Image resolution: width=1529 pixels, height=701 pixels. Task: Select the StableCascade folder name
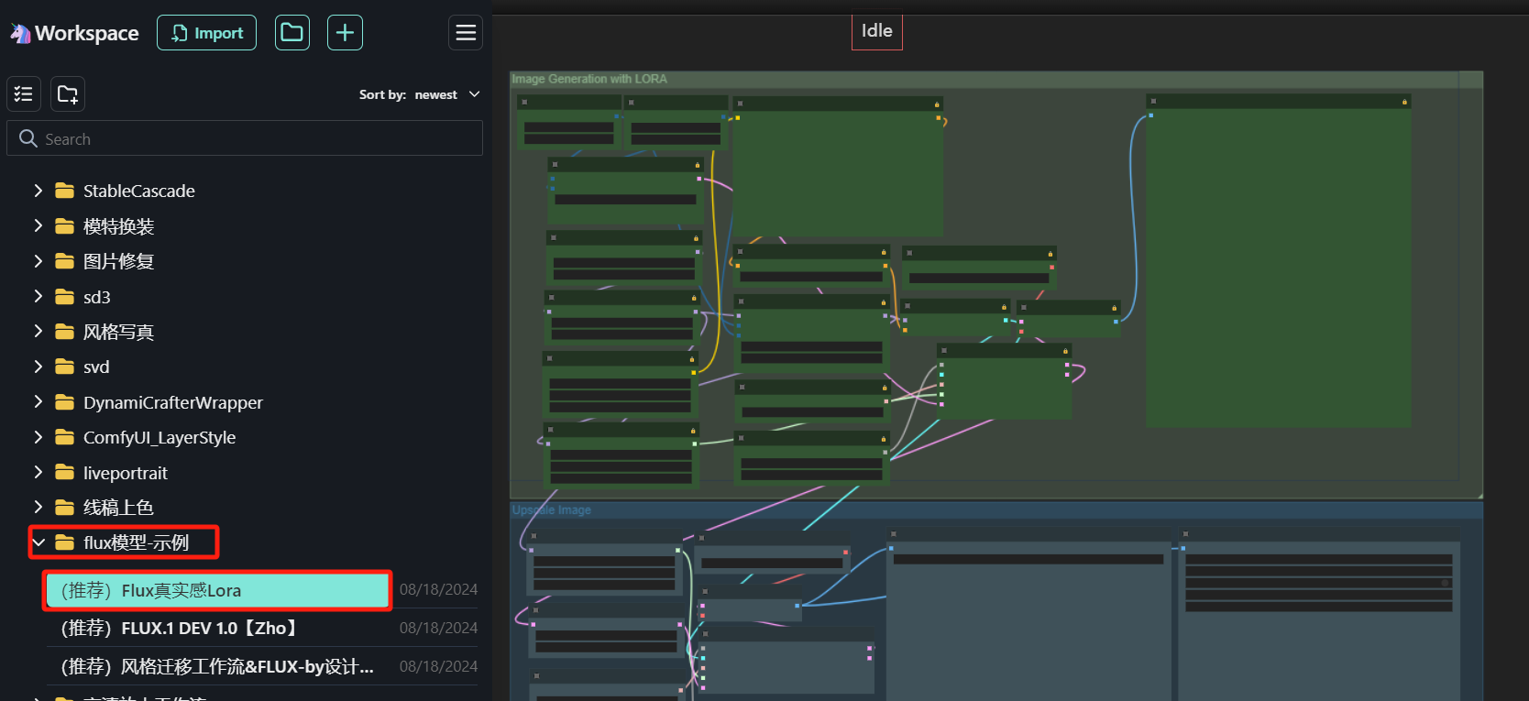point(139,191)
